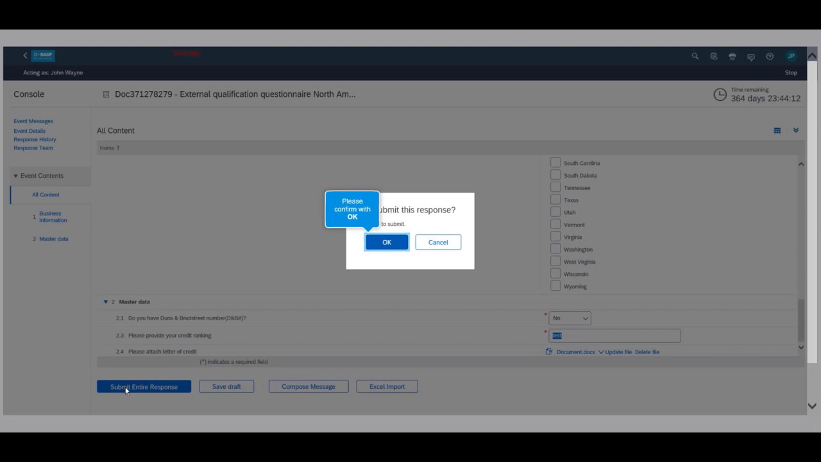Select All Content in sidebar

point(46,194)
